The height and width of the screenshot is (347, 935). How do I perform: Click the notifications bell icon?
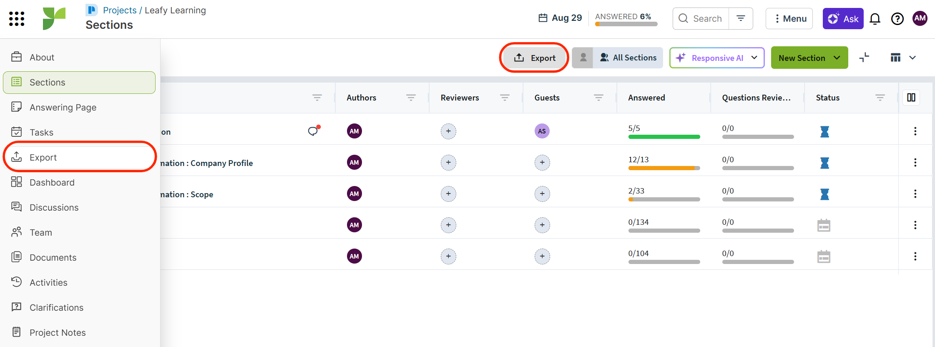[x=875, y=19]
